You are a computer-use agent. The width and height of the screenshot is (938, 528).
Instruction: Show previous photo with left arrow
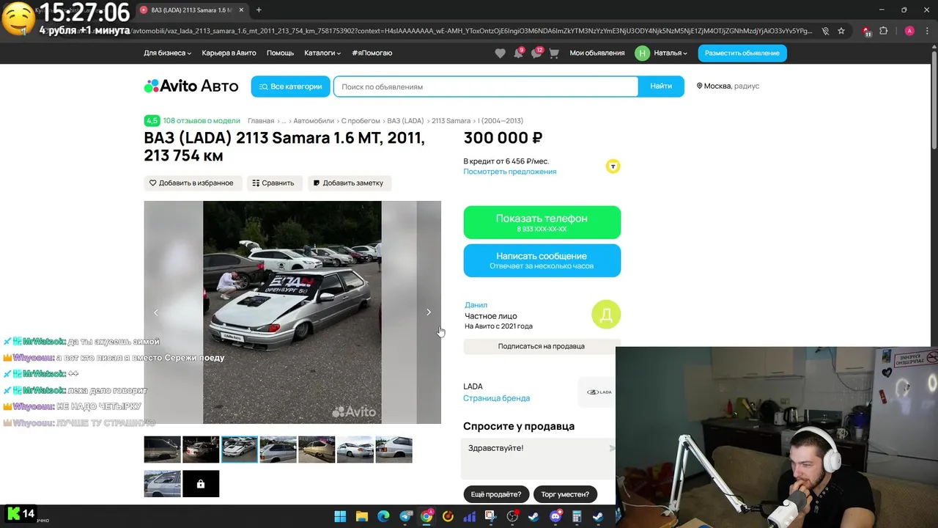coord(155,312)
